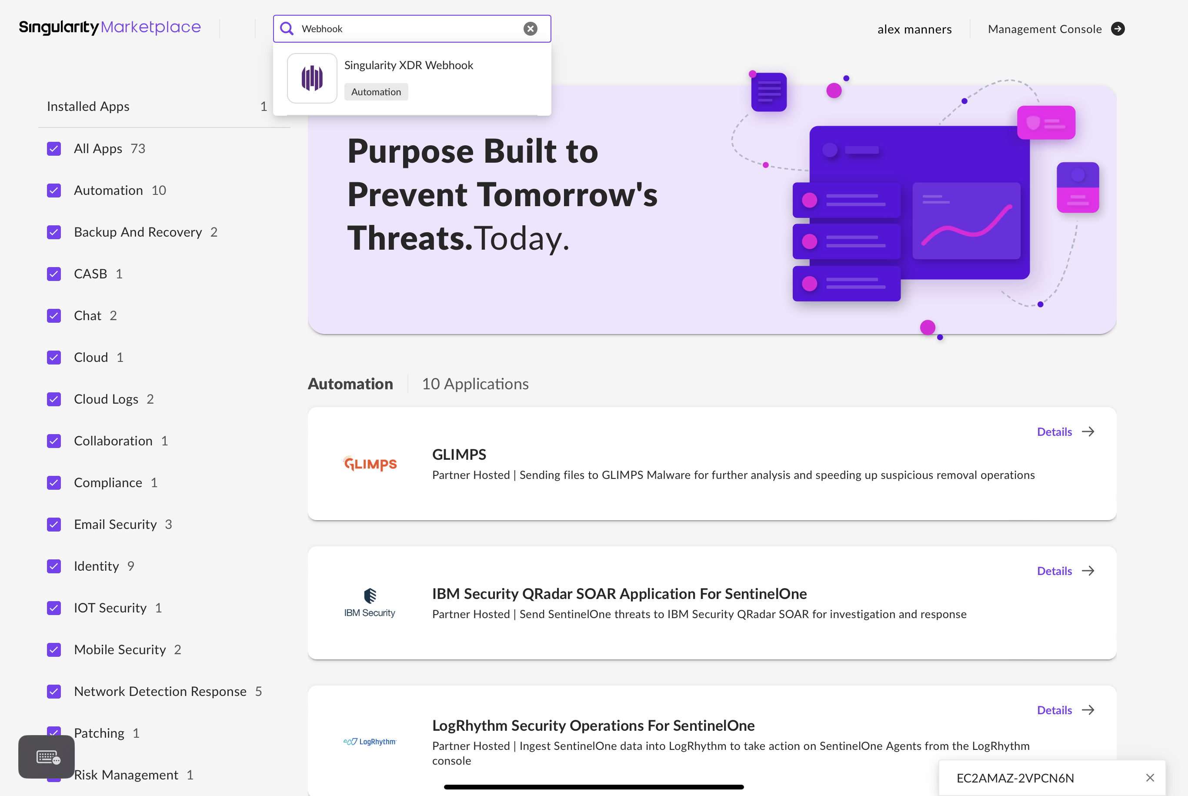Image resolution: width=1188 pixels, height=796 pixels.
Task: Open the Singularity XDR Webhook app icon
Action: [x=312, y=78]
